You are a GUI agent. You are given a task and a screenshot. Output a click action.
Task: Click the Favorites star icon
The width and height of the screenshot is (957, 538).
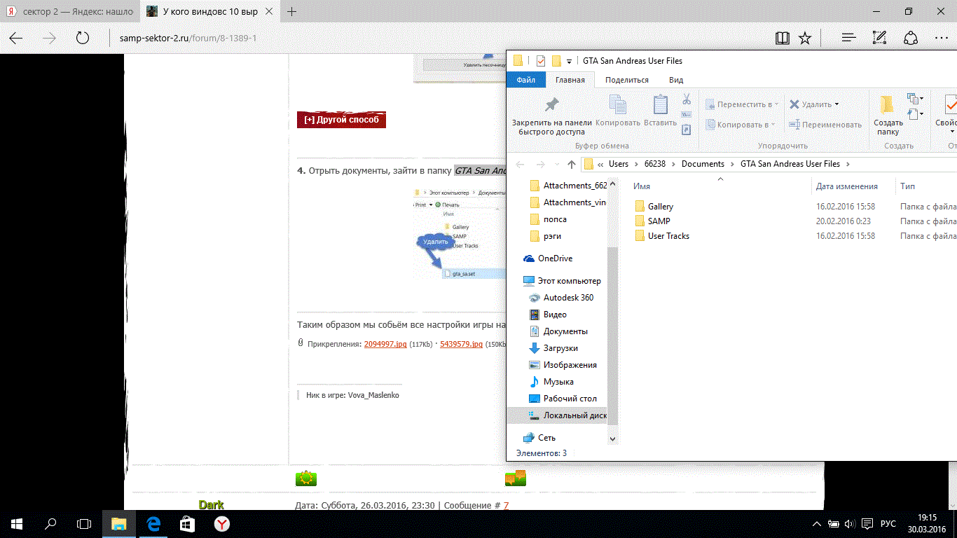[805, 38]
